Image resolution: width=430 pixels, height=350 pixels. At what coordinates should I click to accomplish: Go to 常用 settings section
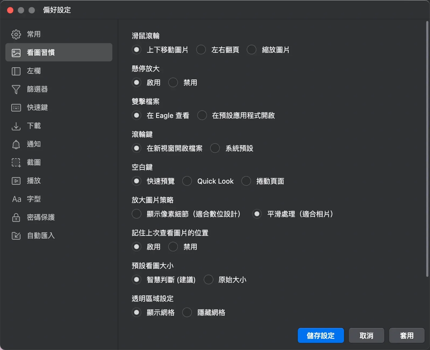coord(59,34)
